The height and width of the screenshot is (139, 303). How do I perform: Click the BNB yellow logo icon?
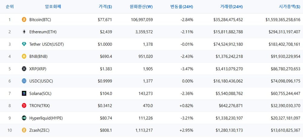[24, 56]
